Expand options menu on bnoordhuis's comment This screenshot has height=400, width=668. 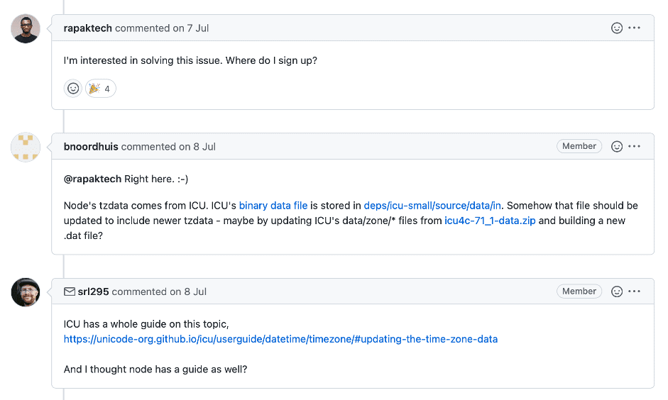[635, 147]
